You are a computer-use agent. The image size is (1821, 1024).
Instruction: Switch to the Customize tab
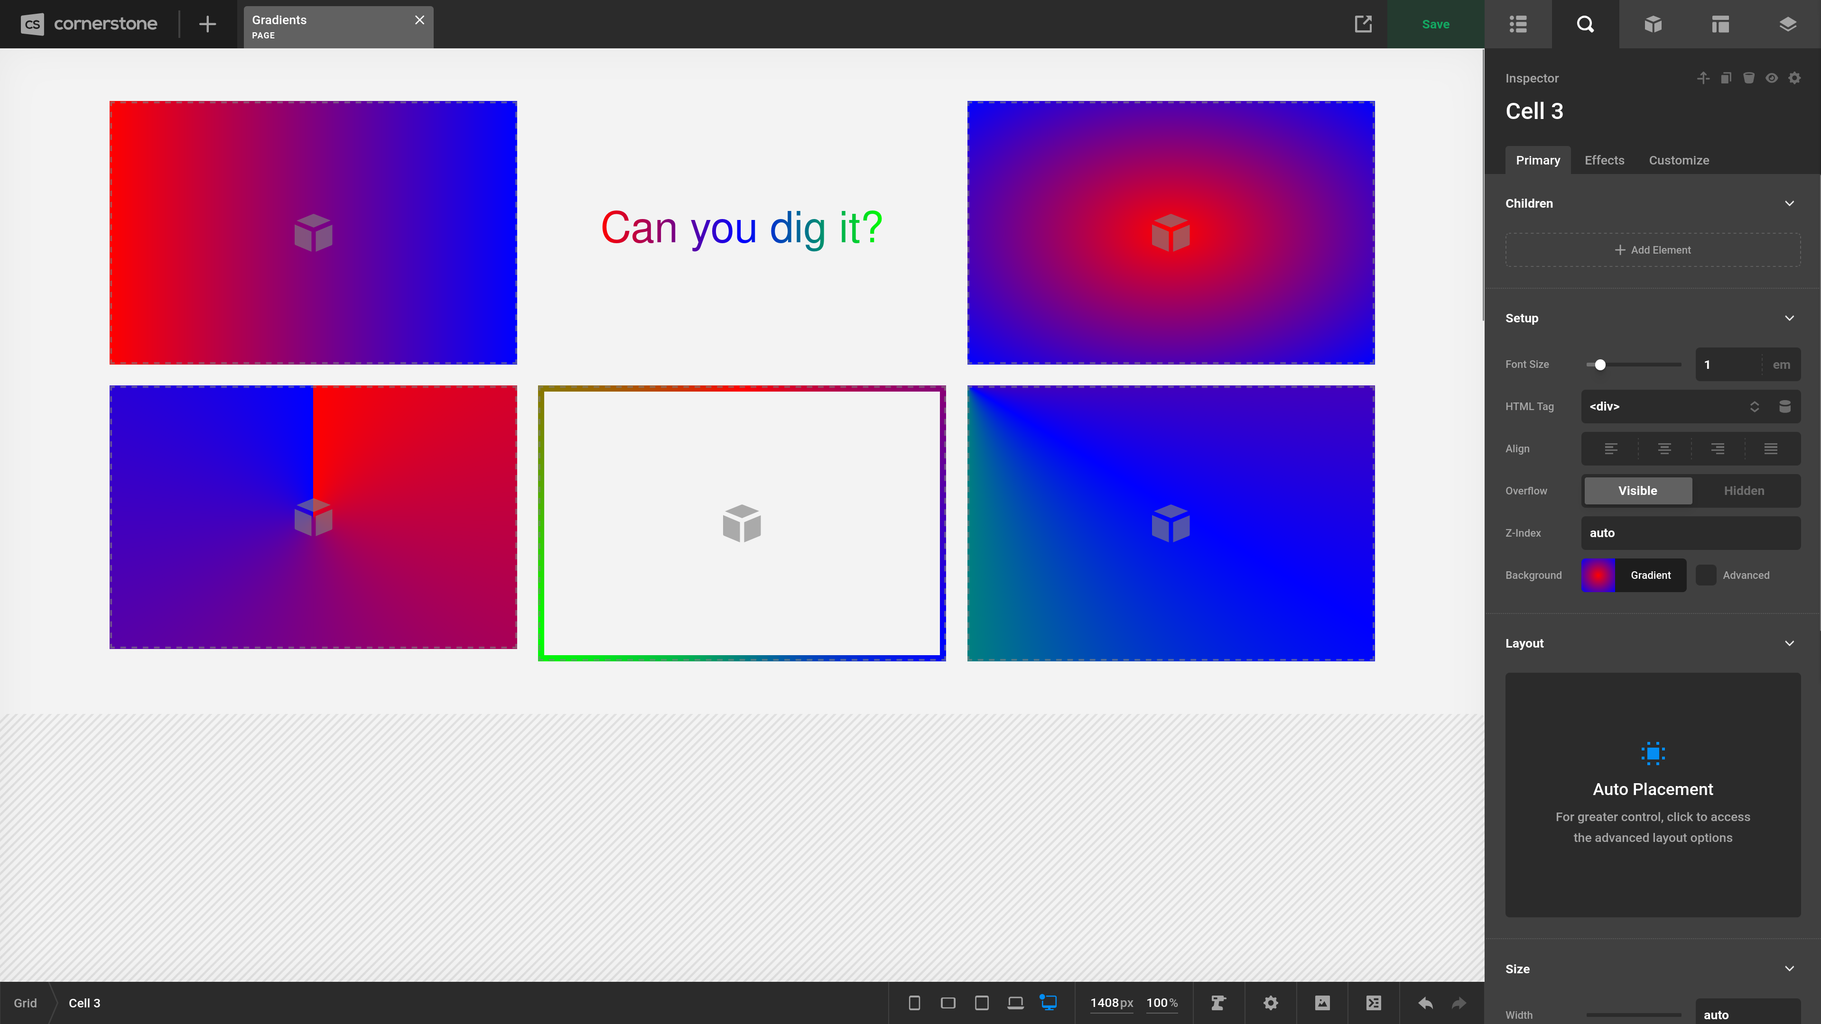point(1678,160)
